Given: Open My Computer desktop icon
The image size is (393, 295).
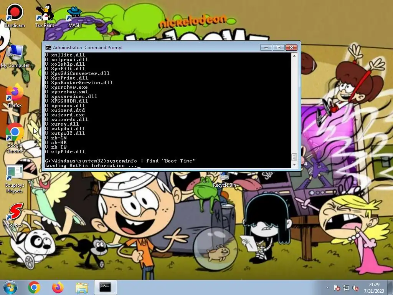Looking at the screenshot, I should [15, 56].
